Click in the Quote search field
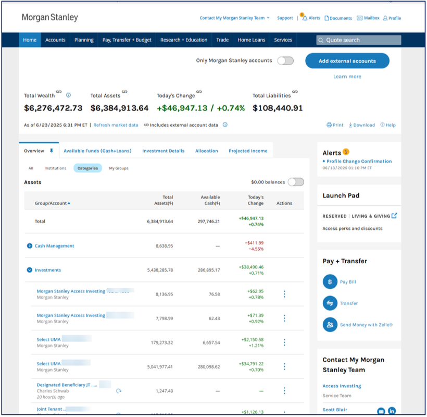The height and width of the screenshot is (417, 427). tap(358, 40)
